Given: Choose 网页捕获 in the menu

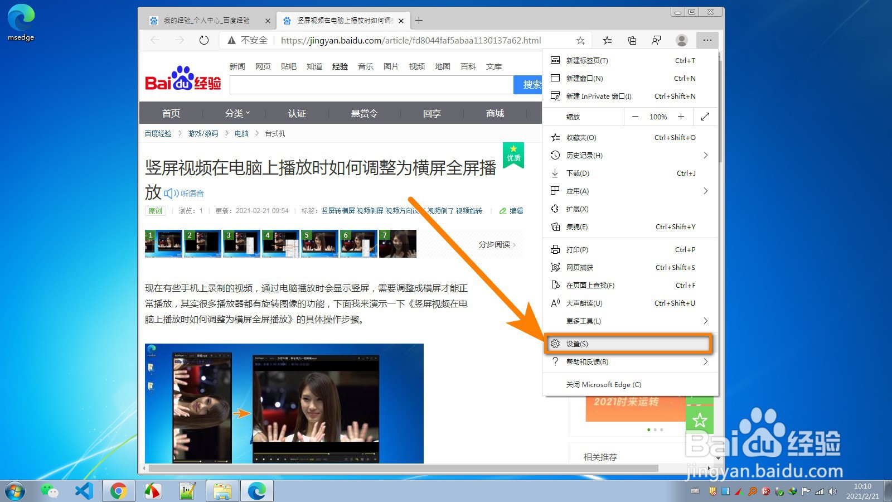Looking at the screenshot, I should (x=631, y=267).
